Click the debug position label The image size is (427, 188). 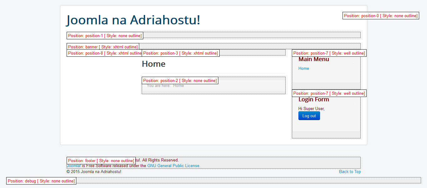(41, 181)
